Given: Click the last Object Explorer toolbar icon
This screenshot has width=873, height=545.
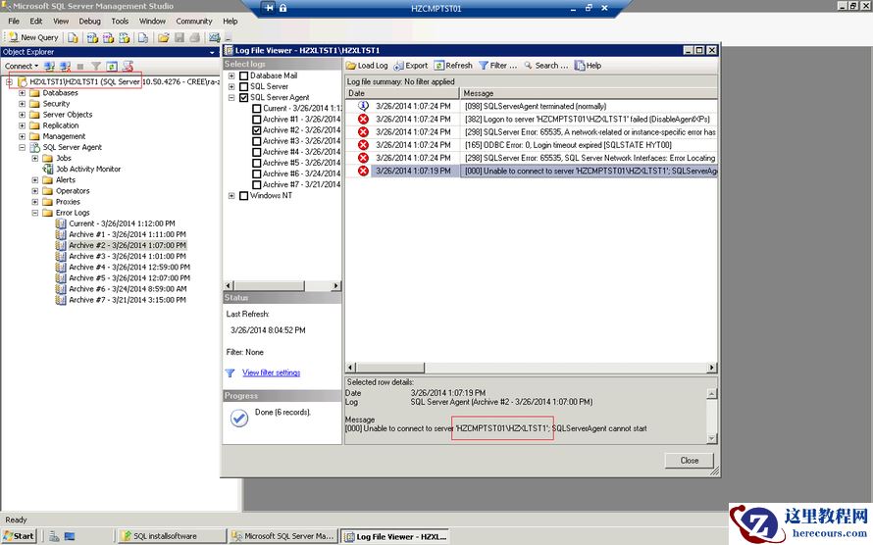Looking at the screenshot, I should point(128,67).
